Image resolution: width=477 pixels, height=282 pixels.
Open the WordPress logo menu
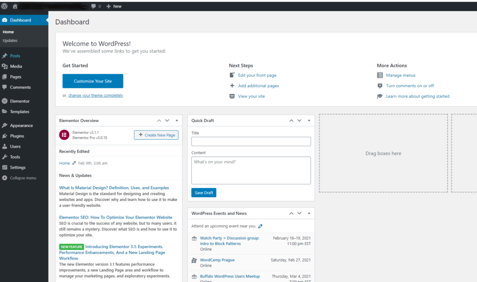pos(4,6)
